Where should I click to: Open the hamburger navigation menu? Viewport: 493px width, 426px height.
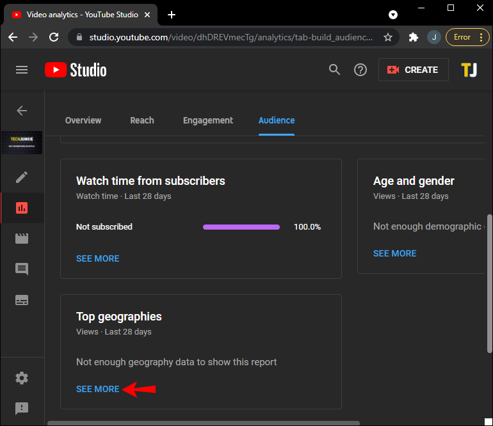(x=22, y=70)
